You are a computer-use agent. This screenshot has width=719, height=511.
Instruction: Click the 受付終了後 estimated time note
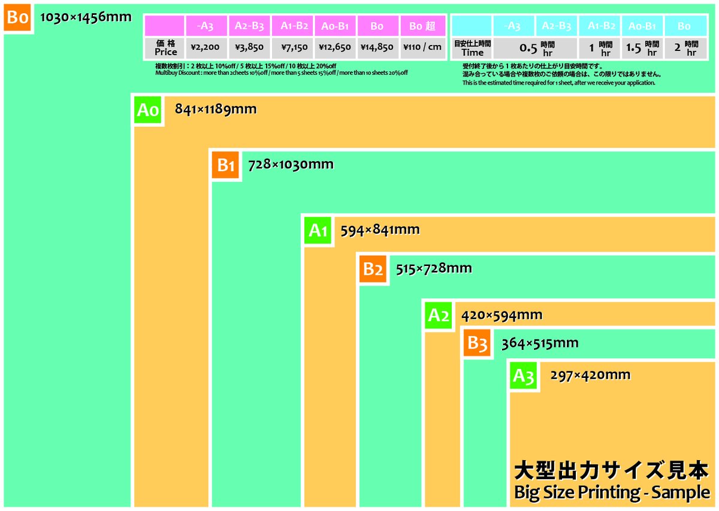pyautogui.click(x=533, y=66)
